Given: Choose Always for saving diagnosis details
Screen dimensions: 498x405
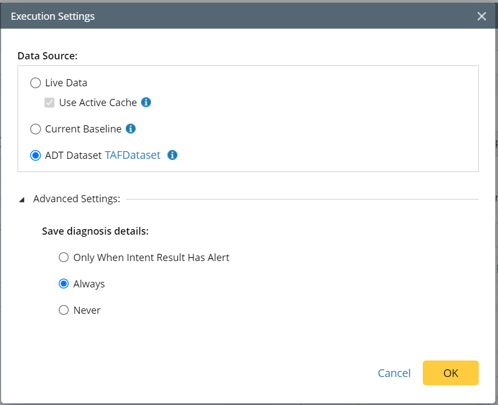Looking at the screenshot, I should click(x=64, y=284).
